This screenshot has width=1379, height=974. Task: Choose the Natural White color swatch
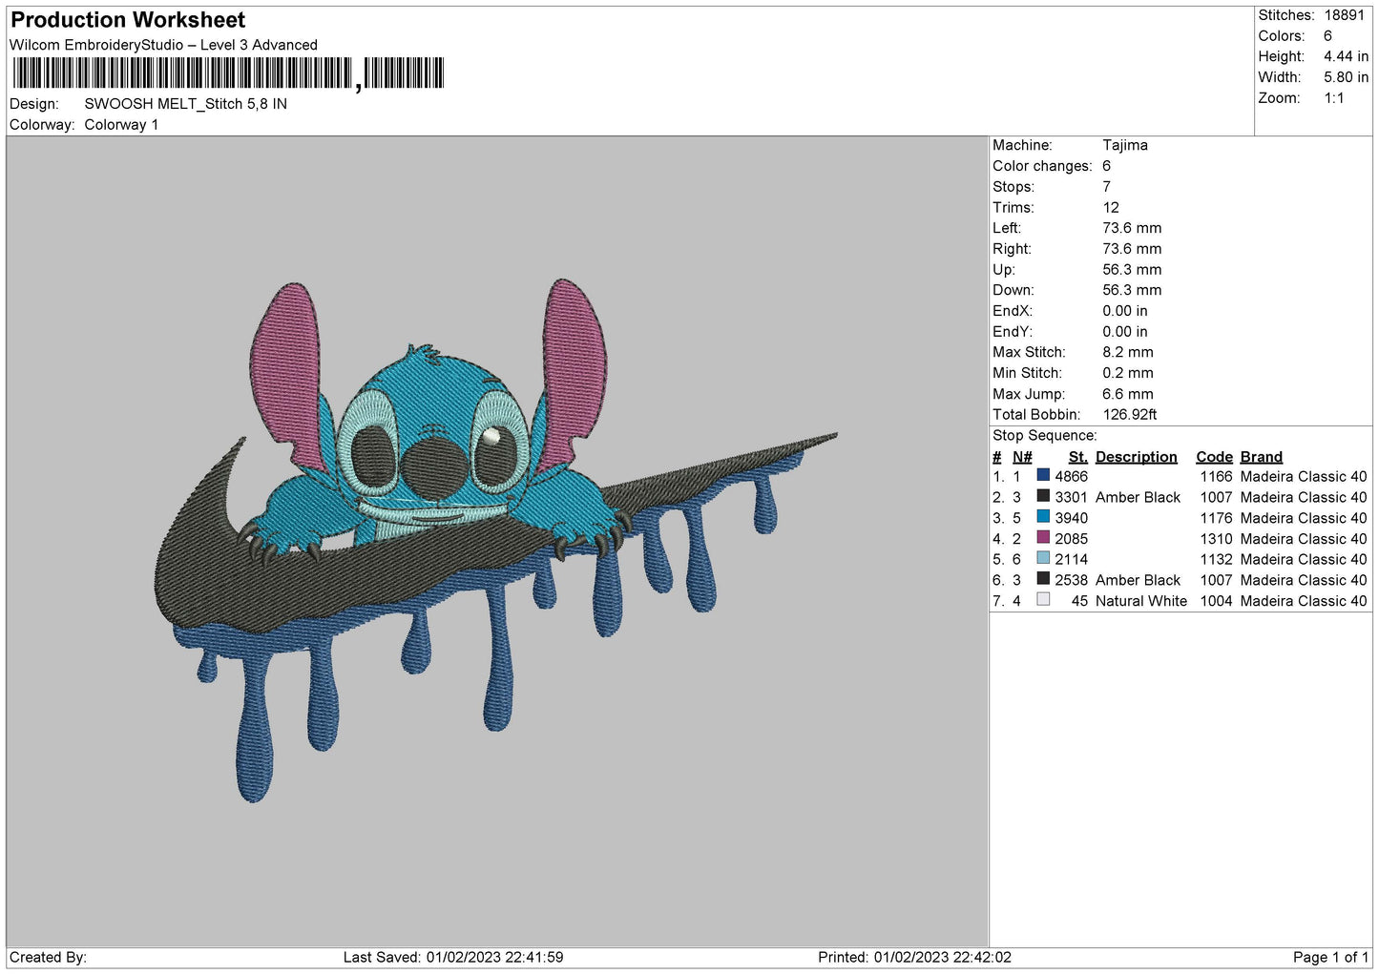click(1043, 600)
